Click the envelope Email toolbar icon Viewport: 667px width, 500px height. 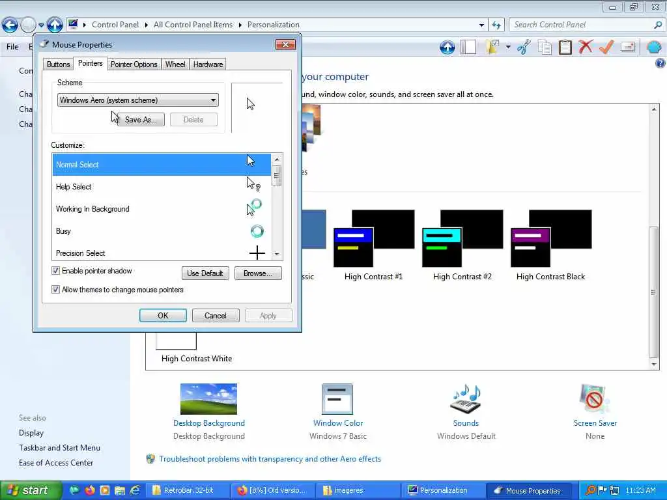point(627,47)
